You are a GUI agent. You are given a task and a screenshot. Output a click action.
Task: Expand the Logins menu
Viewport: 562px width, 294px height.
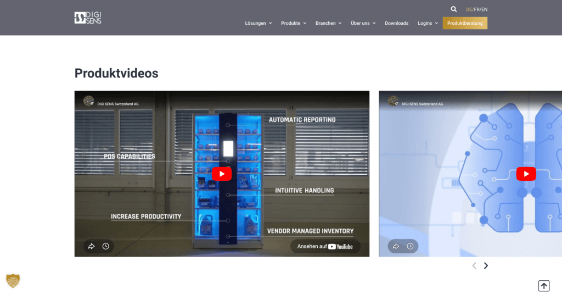(x=428, y=23)
